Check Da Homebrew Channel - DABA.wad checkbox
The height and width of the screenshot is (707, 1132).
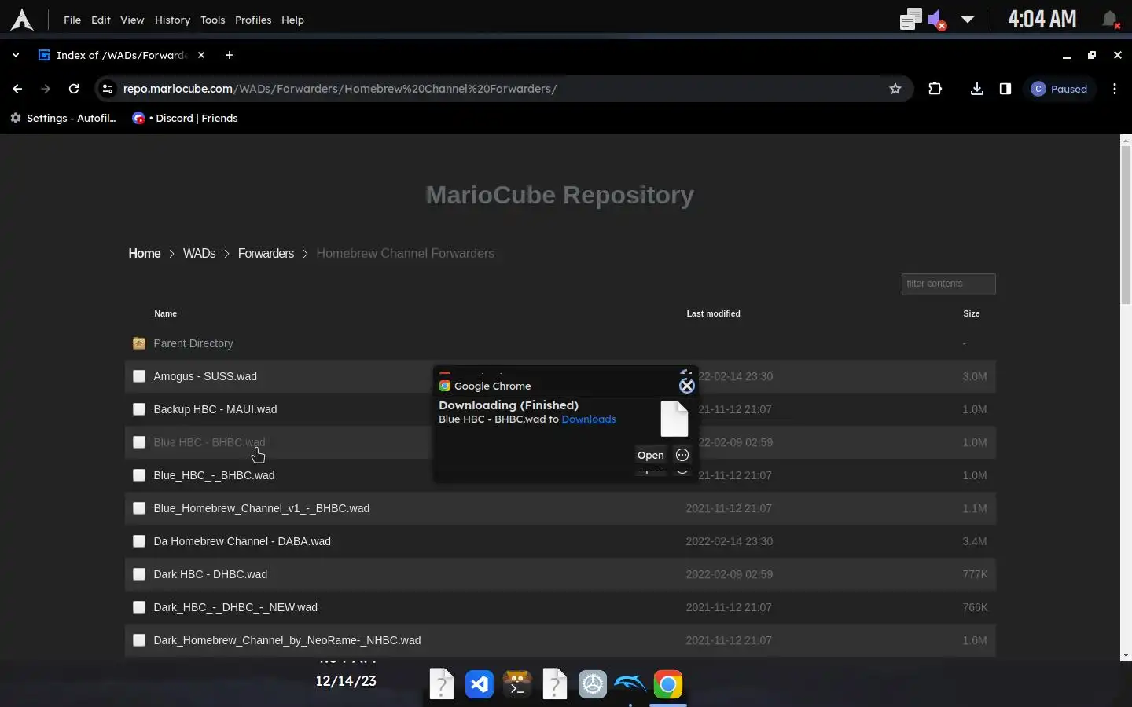pyautogui.click(x=139, y=541)
